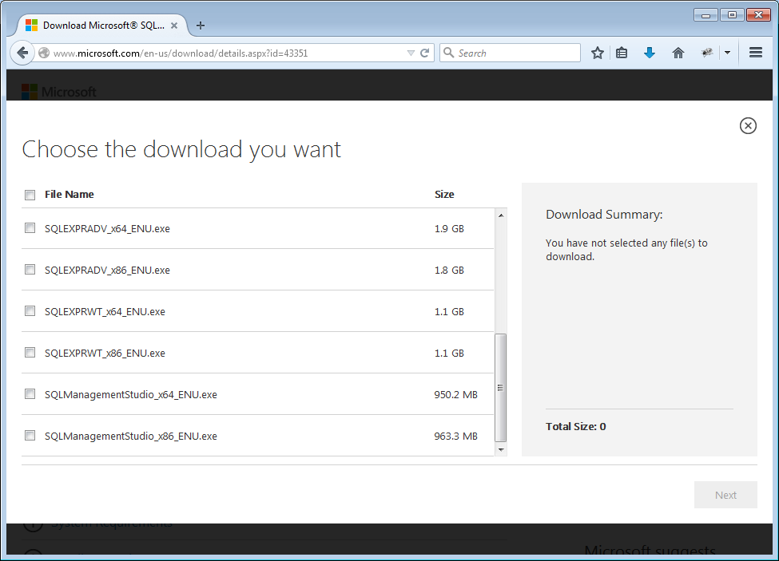The height and width of the screenshot is (561, 779).
Task: Open the Firefox hamburger menu
Action: tap(756, 53)
